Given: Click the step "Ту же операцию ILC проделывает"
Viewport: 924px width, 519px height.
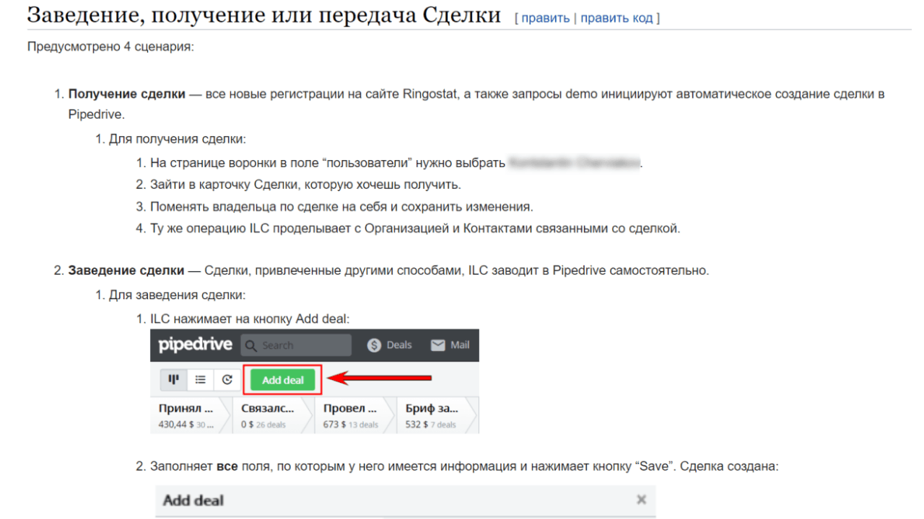Looking at the screenshot, I should [x=415, y=229].
